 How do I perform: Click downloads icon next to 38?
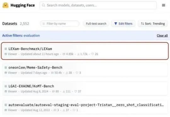click(67, 73)
